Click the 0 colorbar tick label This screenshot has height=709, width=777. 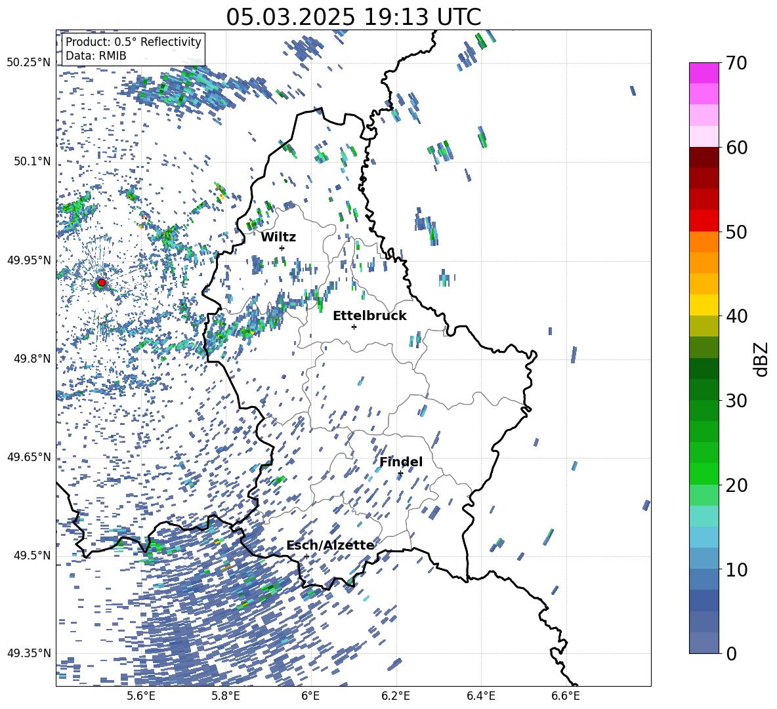(731, 654)
